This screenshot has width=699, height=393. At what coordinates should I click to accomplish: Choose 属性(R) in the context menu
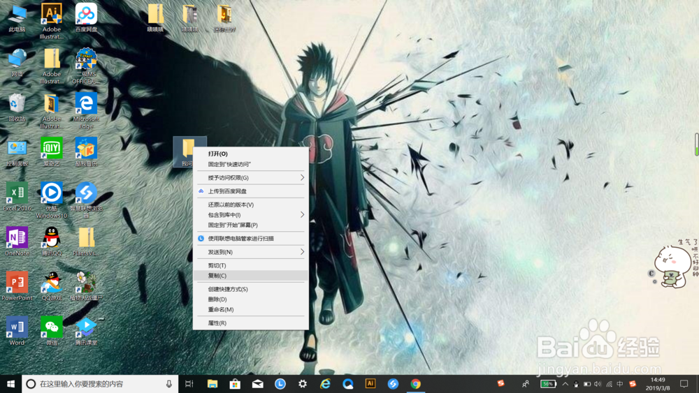pos(250,322)
